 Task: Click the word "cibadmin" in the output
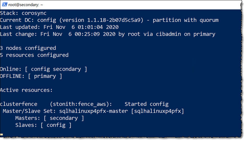[x=168, y=34]
